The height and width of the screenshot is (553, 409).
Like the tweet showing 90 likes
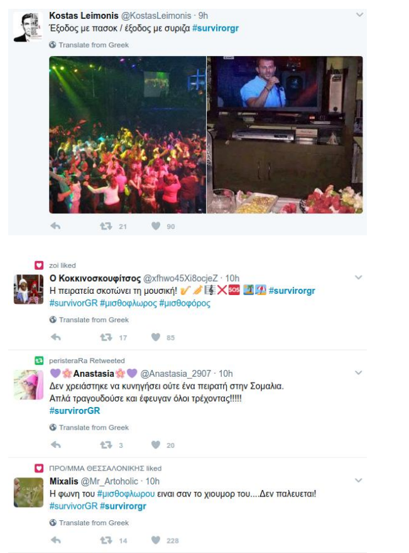156,226
